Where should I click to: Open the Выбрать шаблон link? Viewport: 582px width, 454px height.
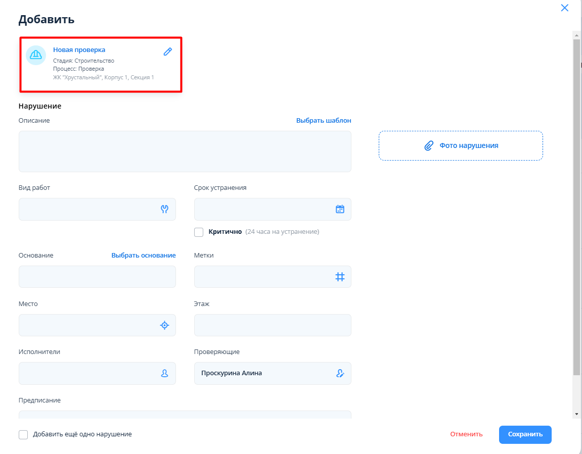[x=323, y=121]
